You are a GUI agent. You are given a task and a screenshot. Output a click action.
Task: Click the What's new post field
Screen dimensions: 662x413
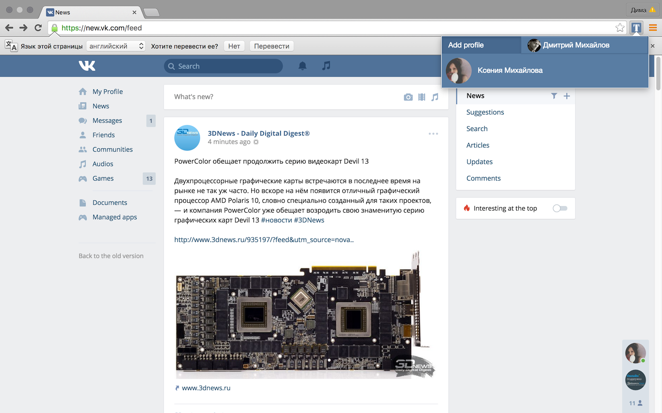pyautogui.click(x=282, y=97)
